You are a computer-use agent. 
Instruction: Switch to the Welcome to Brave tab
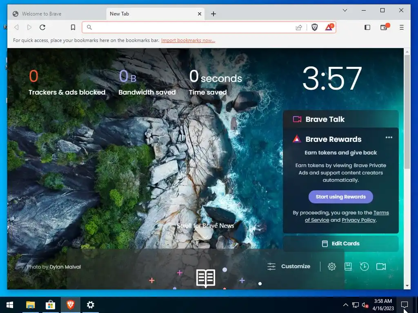pyautogui.click(x=57, y=14)
